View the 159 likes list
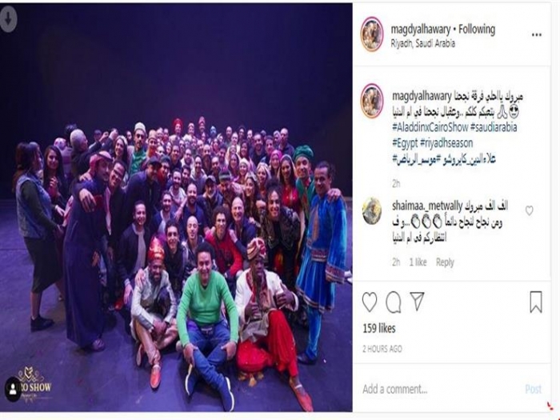 (379, 328)
